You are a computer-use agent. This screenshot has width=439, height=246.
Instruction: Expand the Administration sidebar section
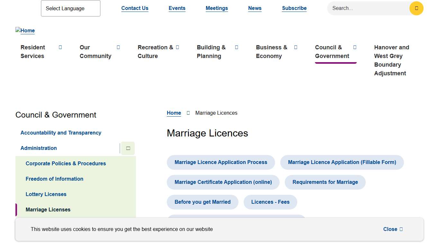tap(128, 148)
